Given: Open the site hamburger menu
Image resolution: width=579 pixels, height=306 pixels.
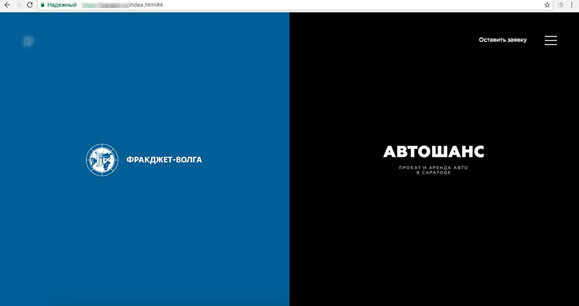Looking at the screenshot, I should click(550, 40).
